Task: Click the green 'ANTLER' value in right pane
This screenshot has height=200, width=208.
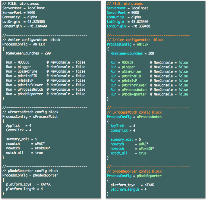Action: 143,44
